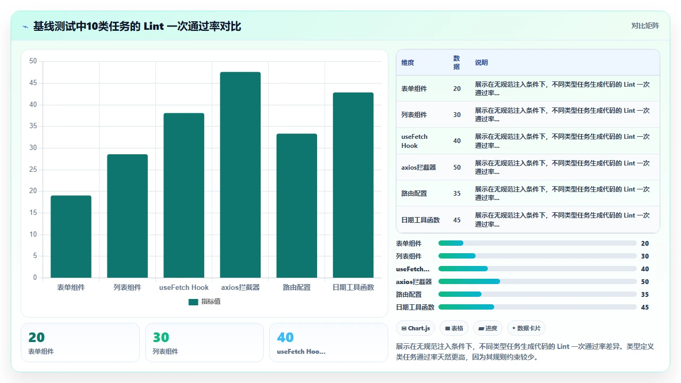Click the x-axis label 日期工具函数
This screenshot has width=681, height=383.
pos(353,287)
